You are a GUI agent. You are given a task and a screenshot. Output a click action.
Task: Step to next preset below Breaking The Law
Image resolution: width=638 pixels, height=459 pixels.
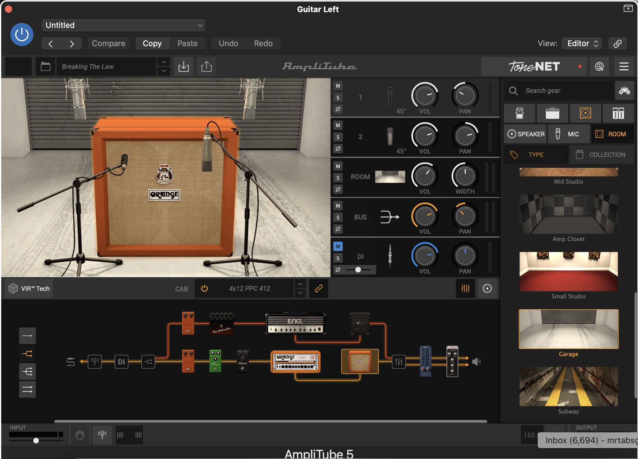click(164, 71)
